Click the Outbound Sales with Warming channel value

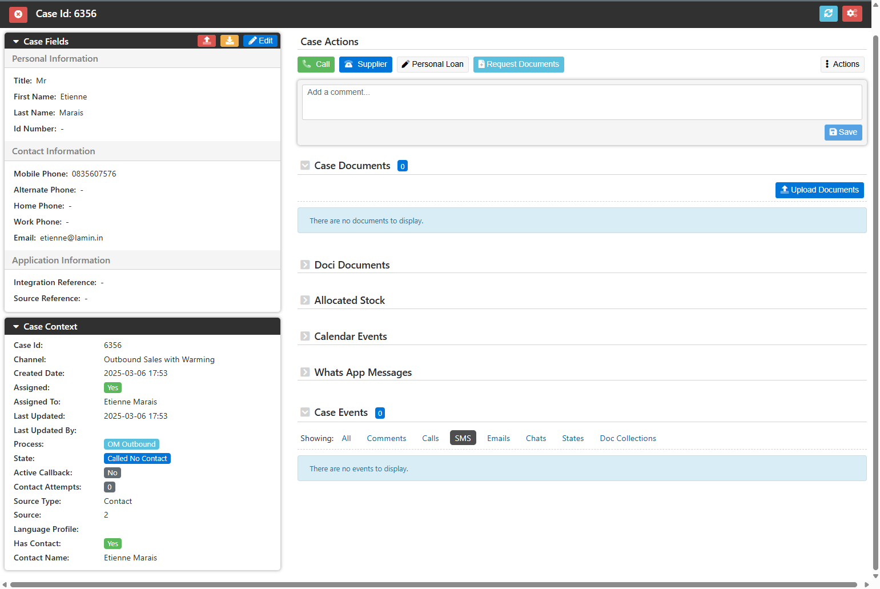pos(159,360)
